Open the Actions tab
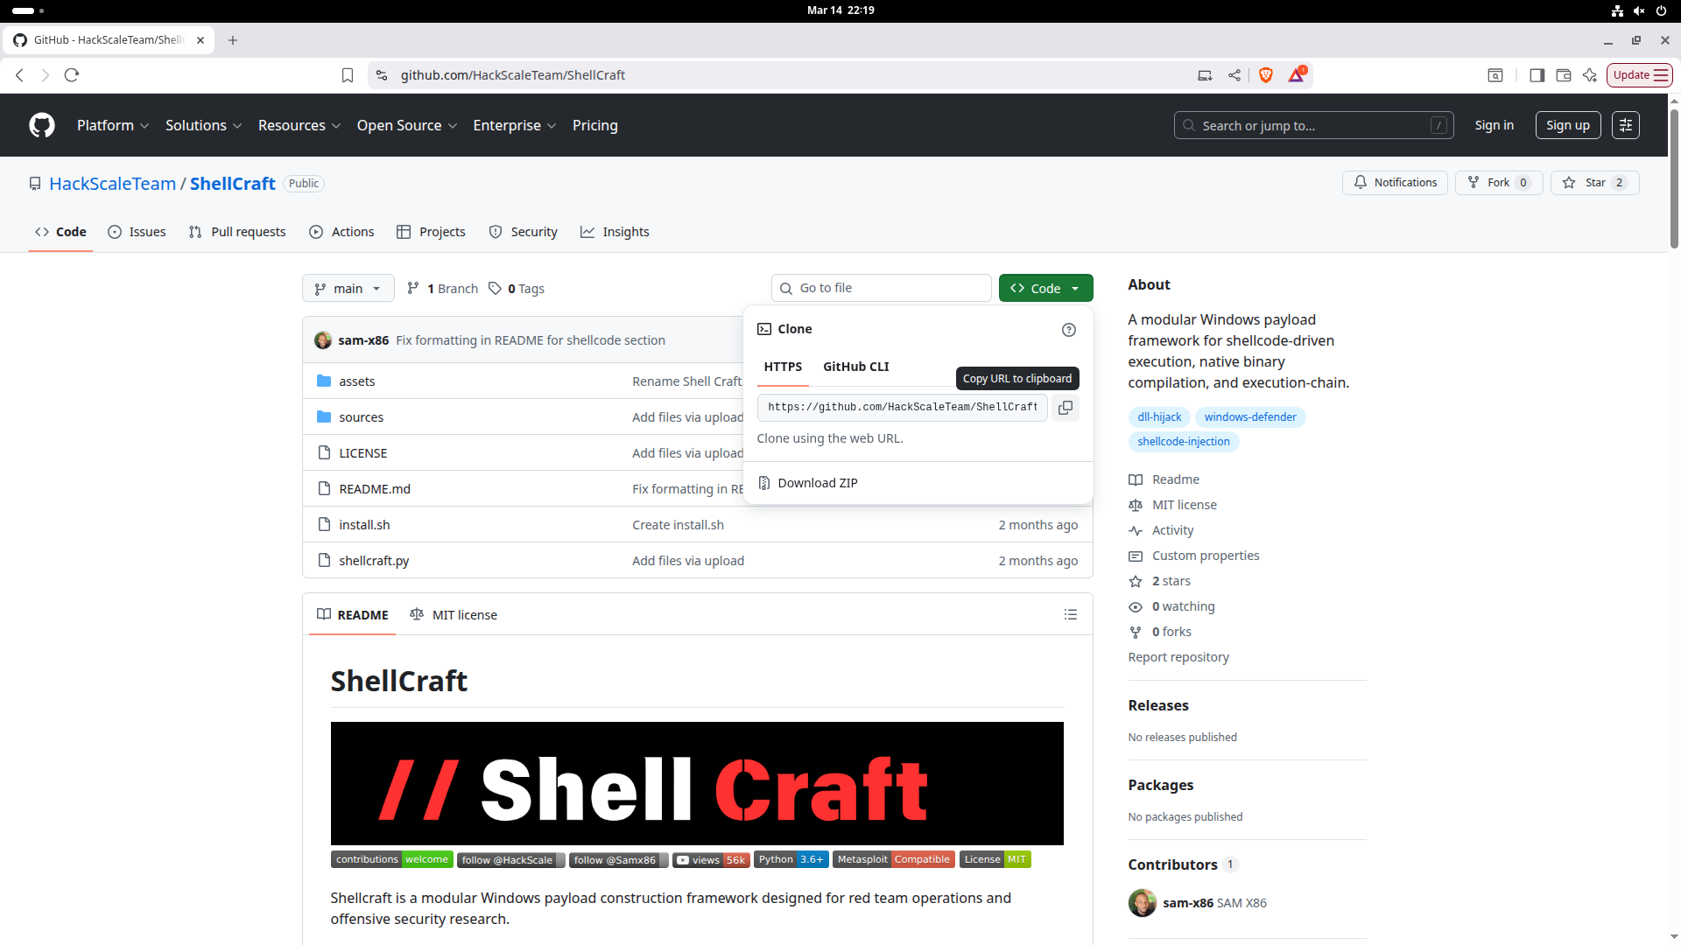Viewport: 1681px width, 945px height. tap(341, 232)
